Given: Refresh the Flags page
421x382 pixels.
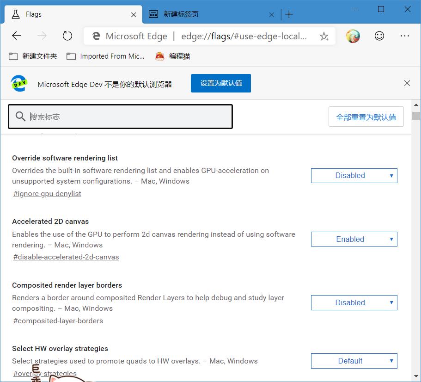Looking at the screenshot, I should 67,36.
